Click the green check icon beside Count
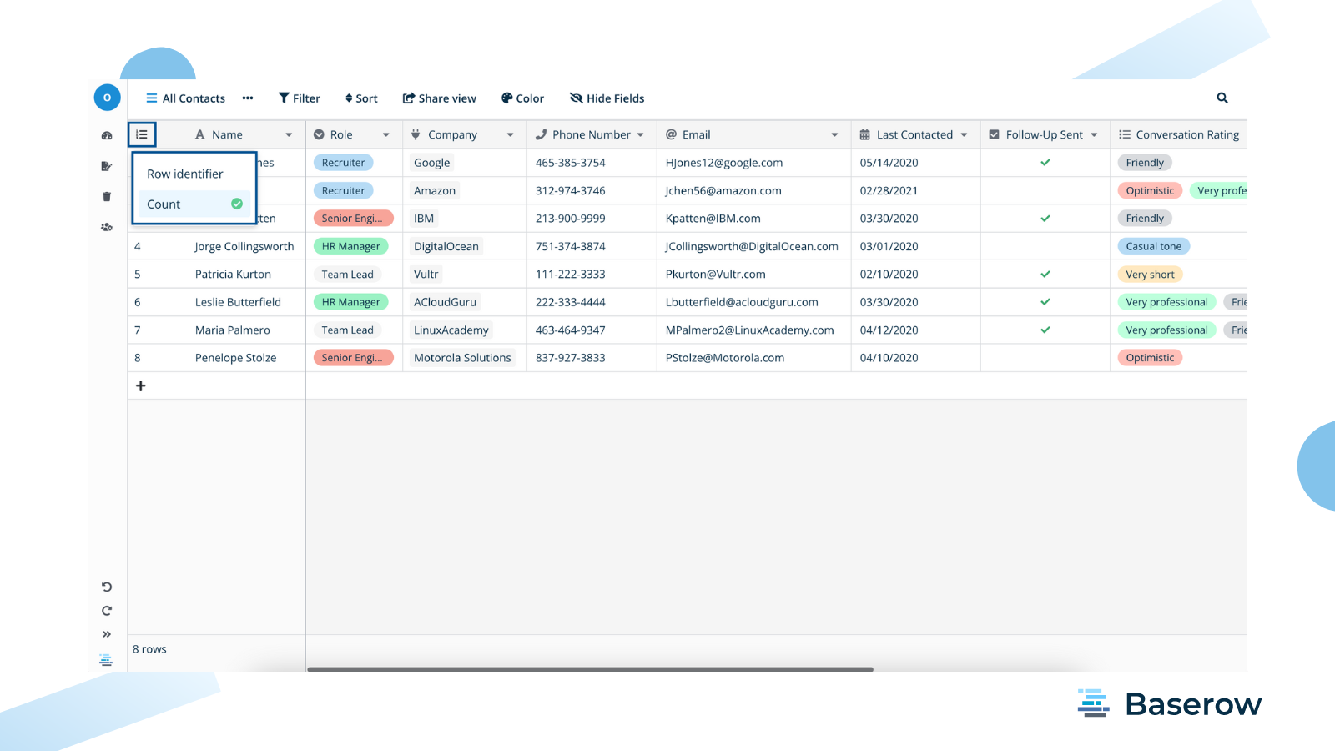The height and width of the screenshot is (751, 1335). [237, 204]
